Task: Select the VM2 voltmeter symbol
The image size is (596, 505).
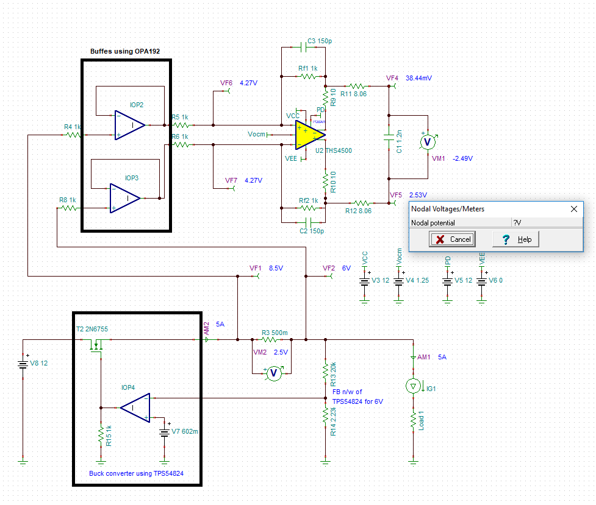Action: tap(274, 373)
